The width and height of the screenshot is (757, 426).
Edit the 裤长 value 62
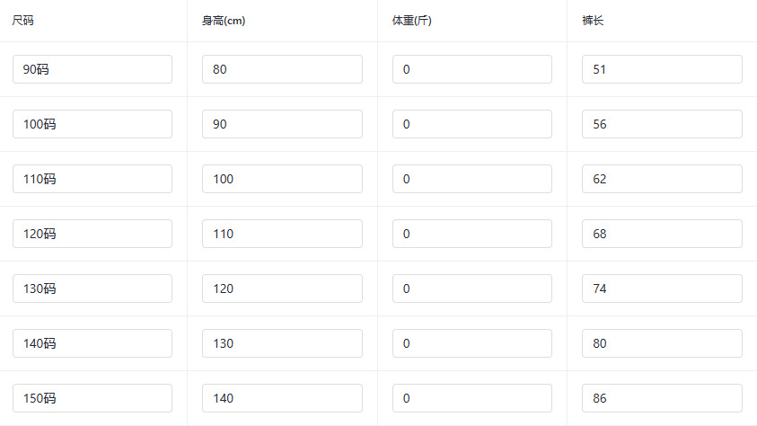click(662, 179)
